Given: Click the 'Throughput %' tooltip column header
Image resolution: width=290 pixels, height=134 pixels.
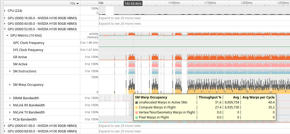Looking at the screenshot, I should coord(210,97).
